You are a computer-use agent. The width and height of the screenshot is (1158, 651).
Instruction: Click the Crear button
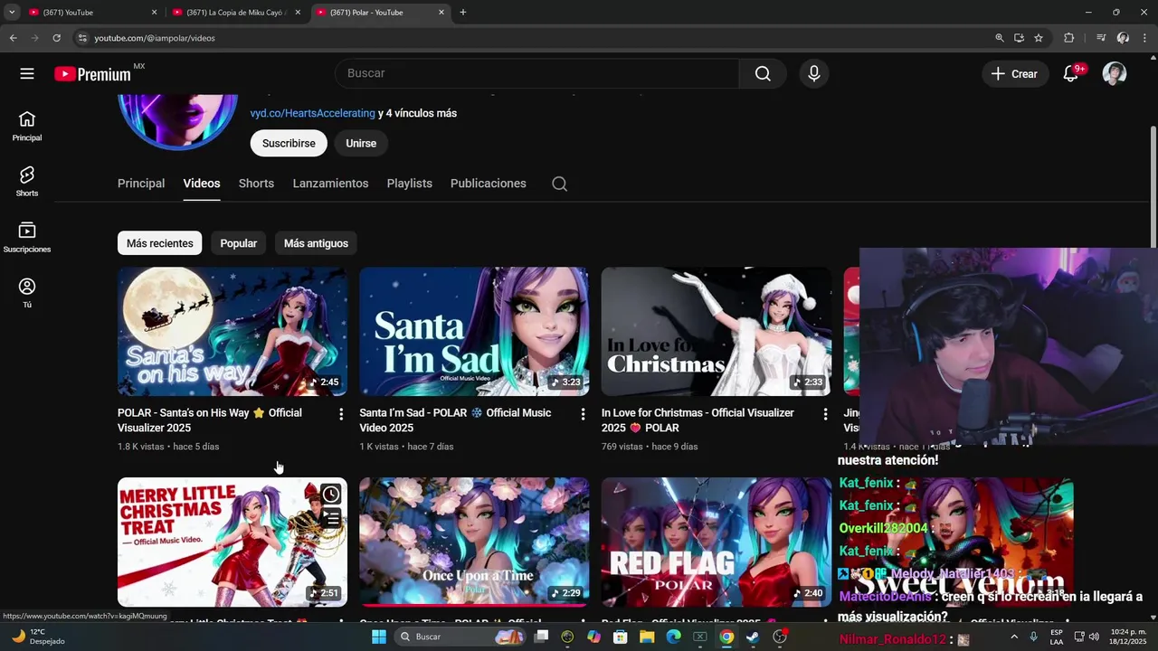coord(1015,74)
